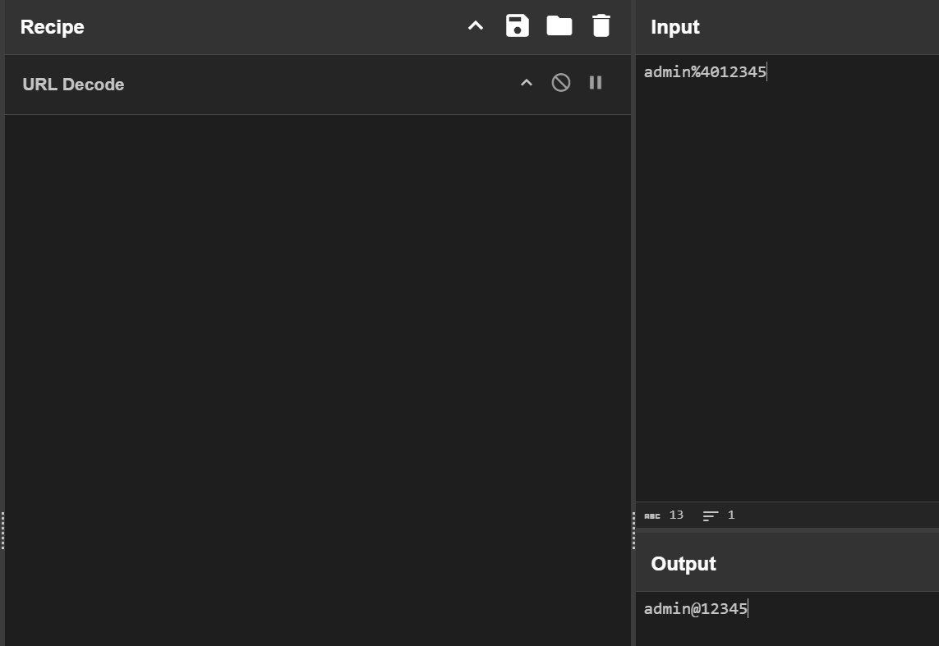
Task: Select the URL Decode operation title
Action: click(73, 85)
